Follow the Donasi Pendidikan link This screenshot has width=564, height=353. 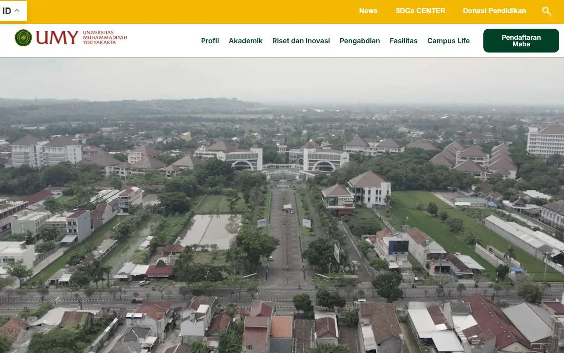[x=494, y=11]
